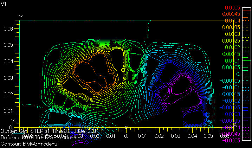
Task: Click the origin circle marker on X axis
Action: [126, 127]
